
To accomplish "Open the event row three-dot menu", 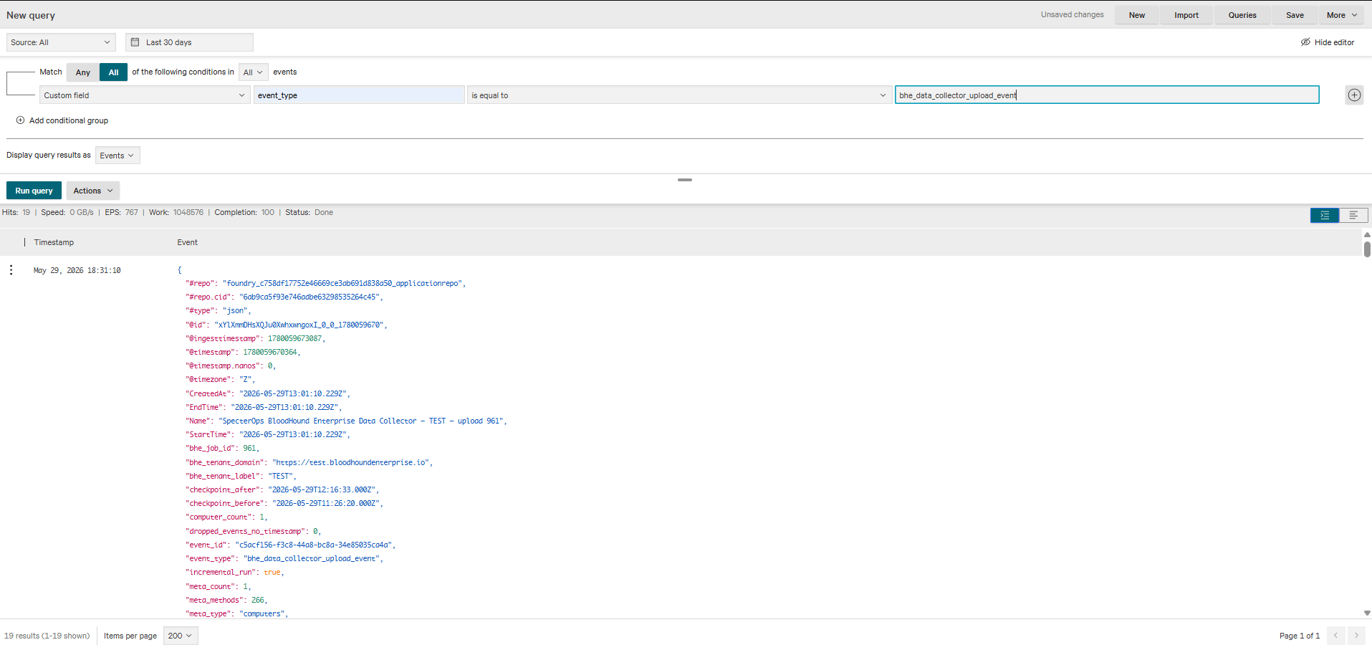I will coord(11,270).
